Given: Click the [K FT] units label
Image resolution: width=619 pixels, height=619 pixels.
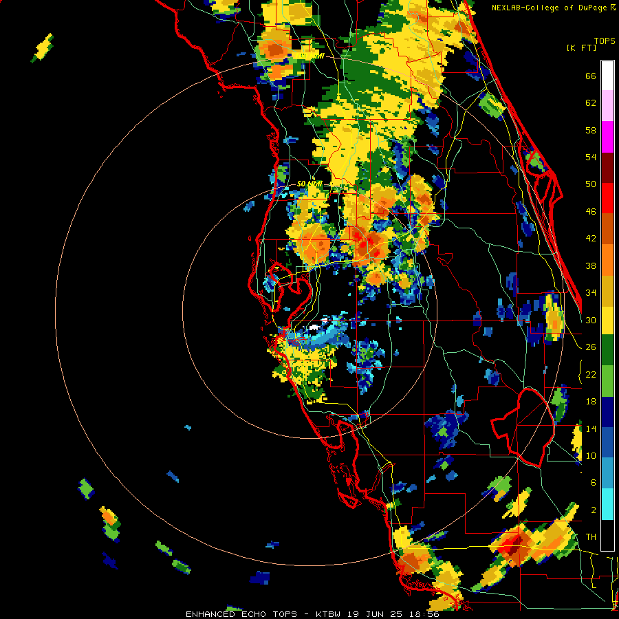Looking at the screenshot, I should 581,47.
